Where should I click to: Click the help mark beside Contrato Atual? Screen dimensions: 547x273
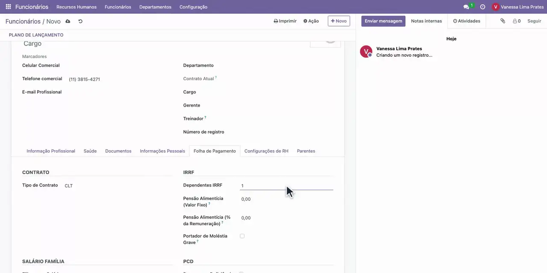coord(216,77)
